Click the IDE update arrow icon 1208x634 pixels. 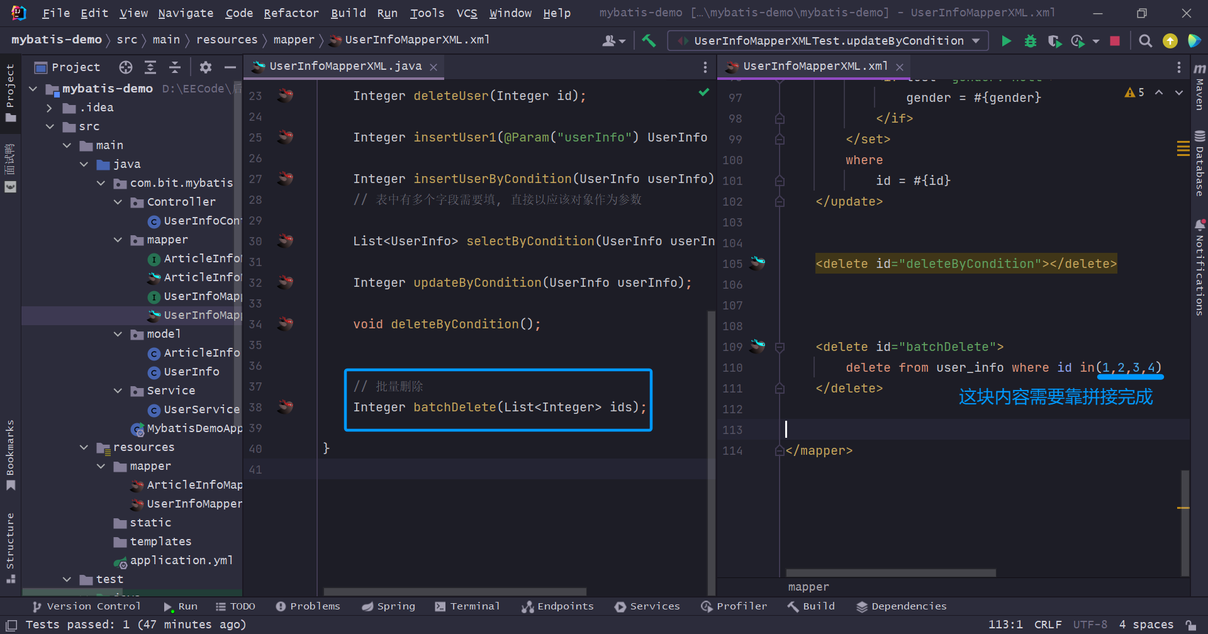tap(1170, 41)
